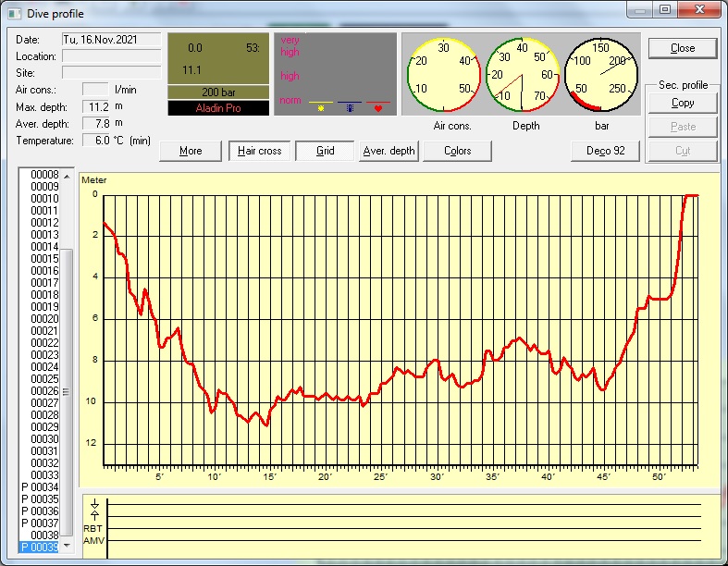This screenshot has height=566, width=728.
Task: Click the Paste button in Sec. profile
Action: click(x=683, y=127)
